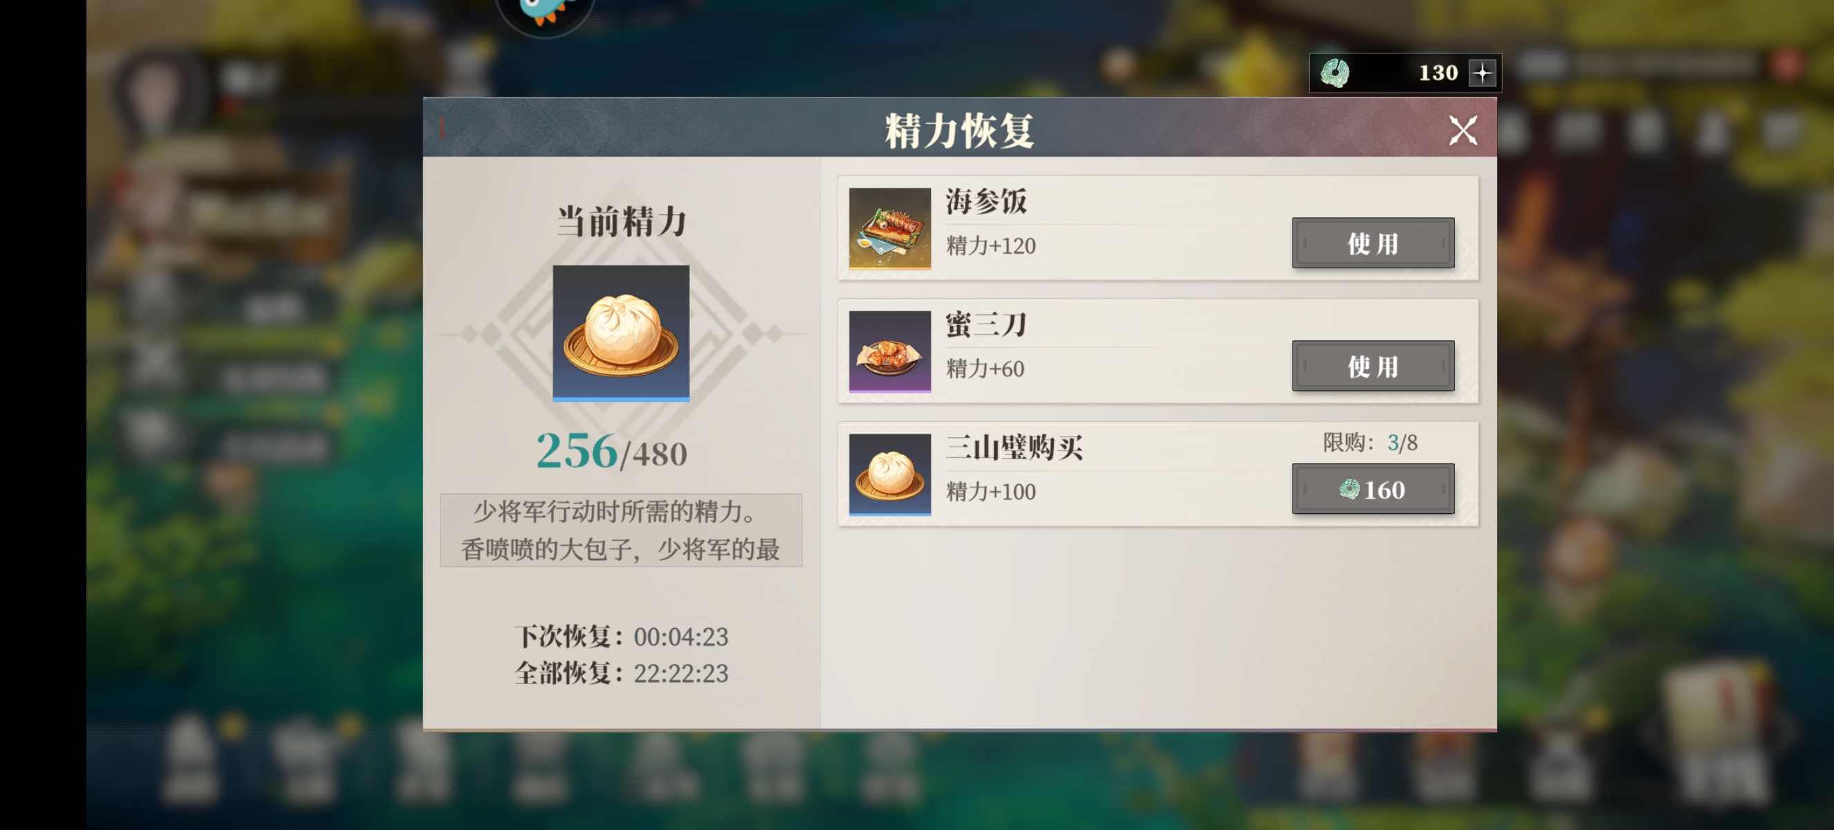
Task: Click the 三山璧购买 steamed bun icon
Action: coord(889,474)
